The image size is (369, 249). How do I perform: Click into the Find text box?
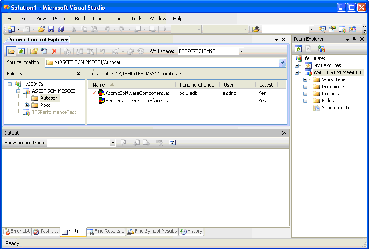[285, 30]
